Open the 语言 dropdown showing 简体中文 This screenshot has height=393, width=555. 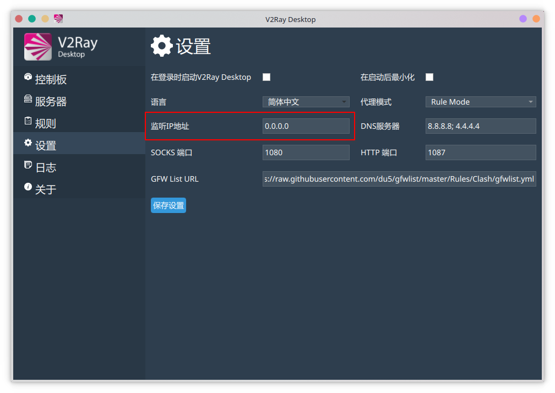click(x=306, y=102)
